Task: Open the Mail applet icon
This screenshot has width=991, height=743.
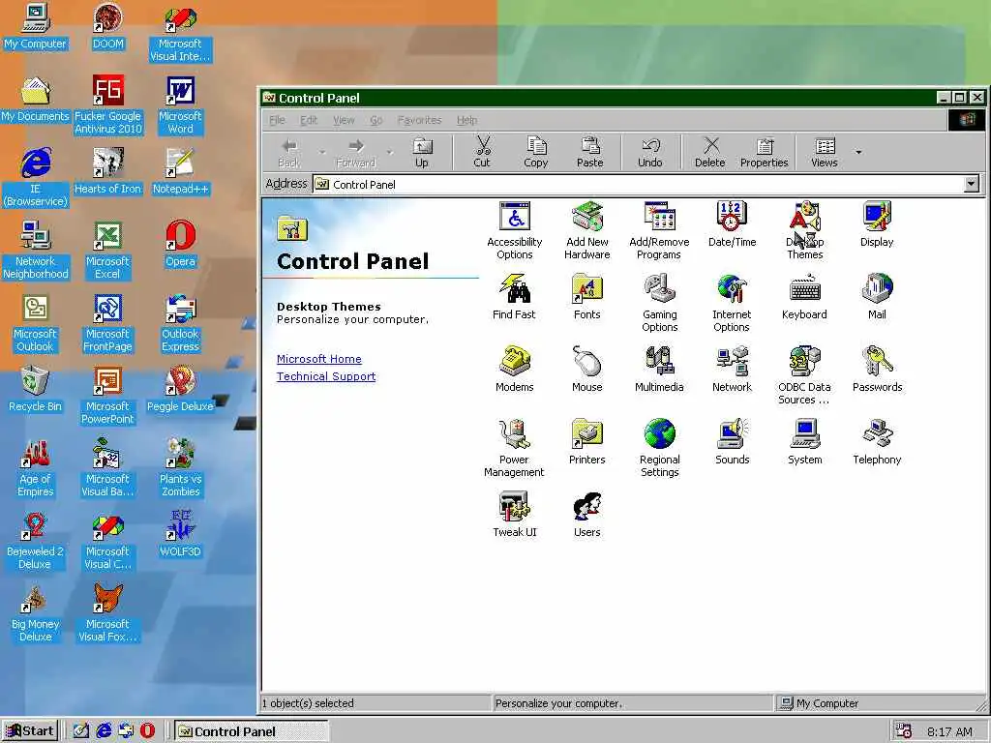Action: tap(877, 296)
